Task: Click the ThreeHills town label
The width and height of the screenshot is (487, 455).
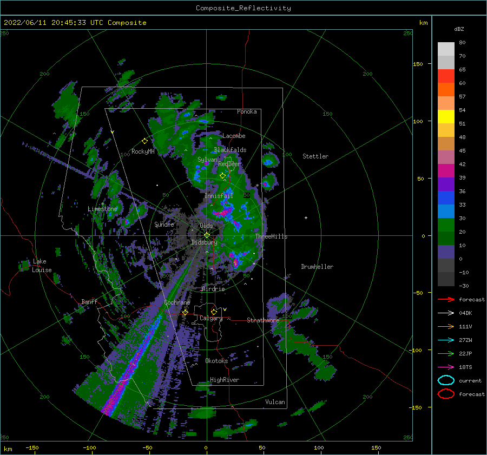Action: click(x=272, y=236)
